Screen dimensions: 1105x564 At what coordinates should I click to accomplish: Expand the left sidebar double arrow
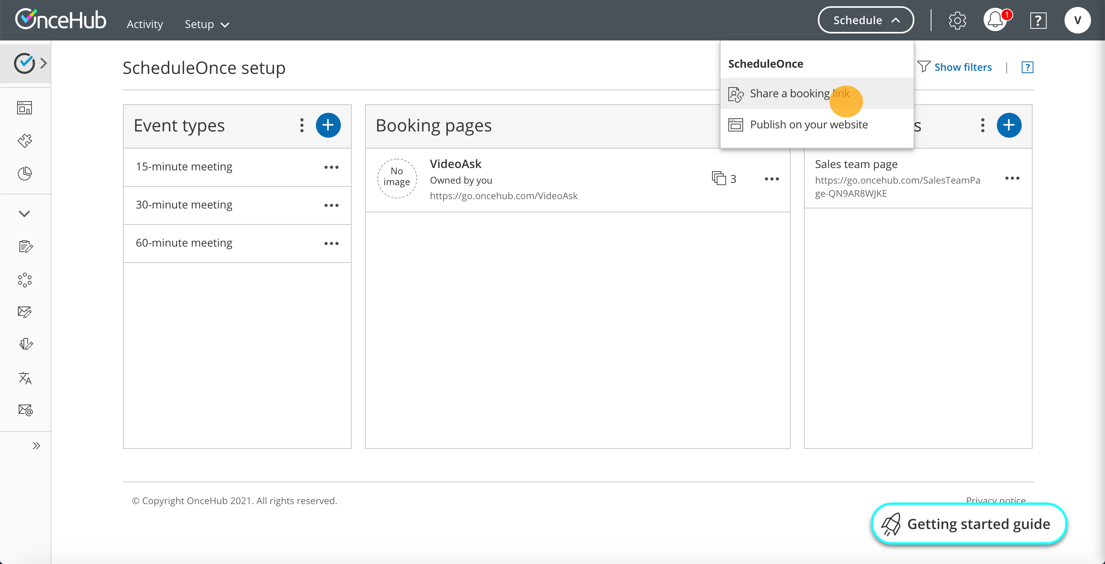36,446
